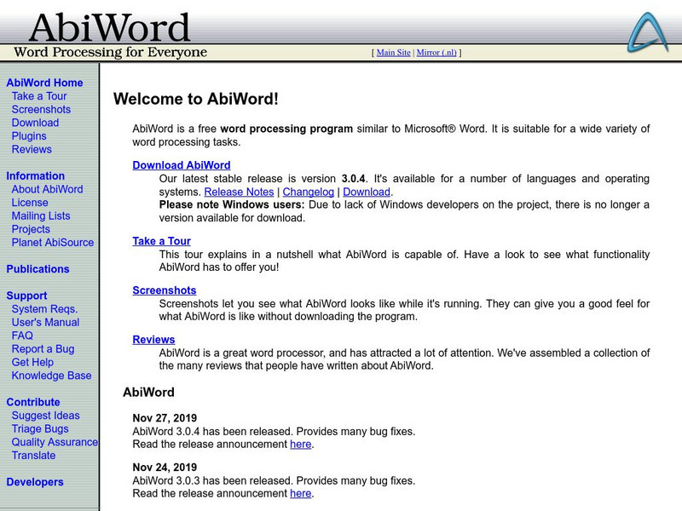Open the Translate page
This screenshot has height=511, width=682.
pyautogui.click(x=33, y=456)
